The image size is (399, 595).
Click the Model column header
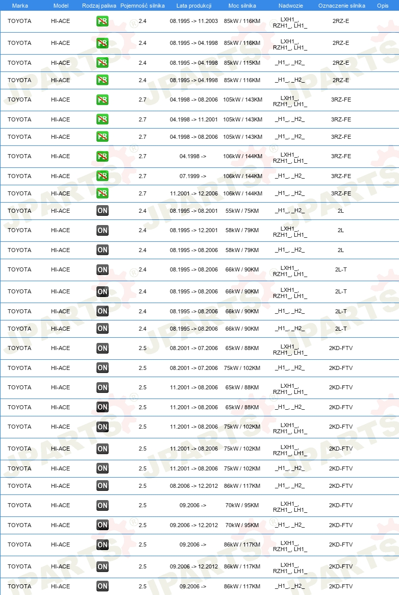click(61, 6)
